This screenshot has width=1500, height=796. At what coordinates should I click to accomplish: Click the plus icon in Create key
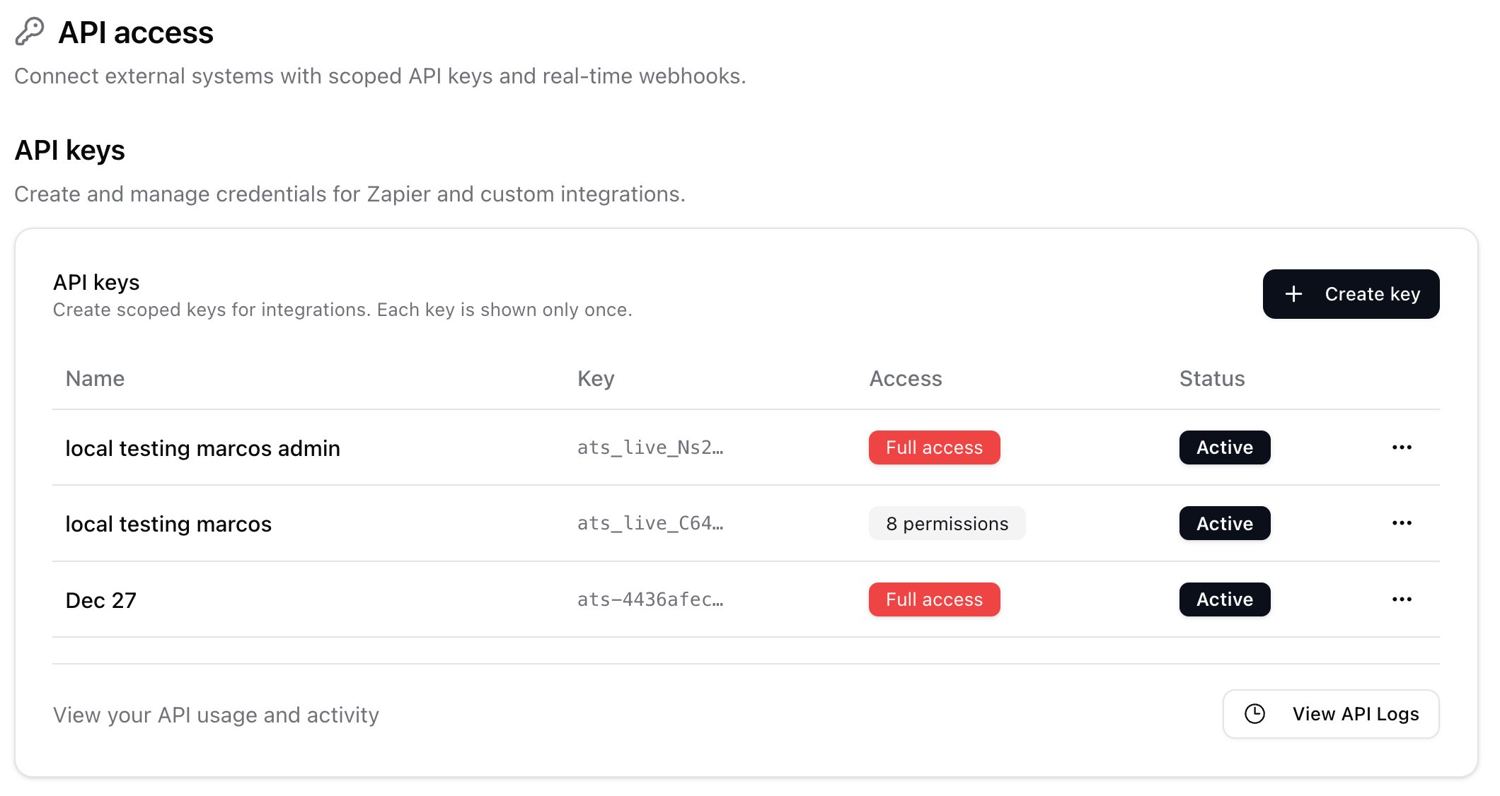1293,294
